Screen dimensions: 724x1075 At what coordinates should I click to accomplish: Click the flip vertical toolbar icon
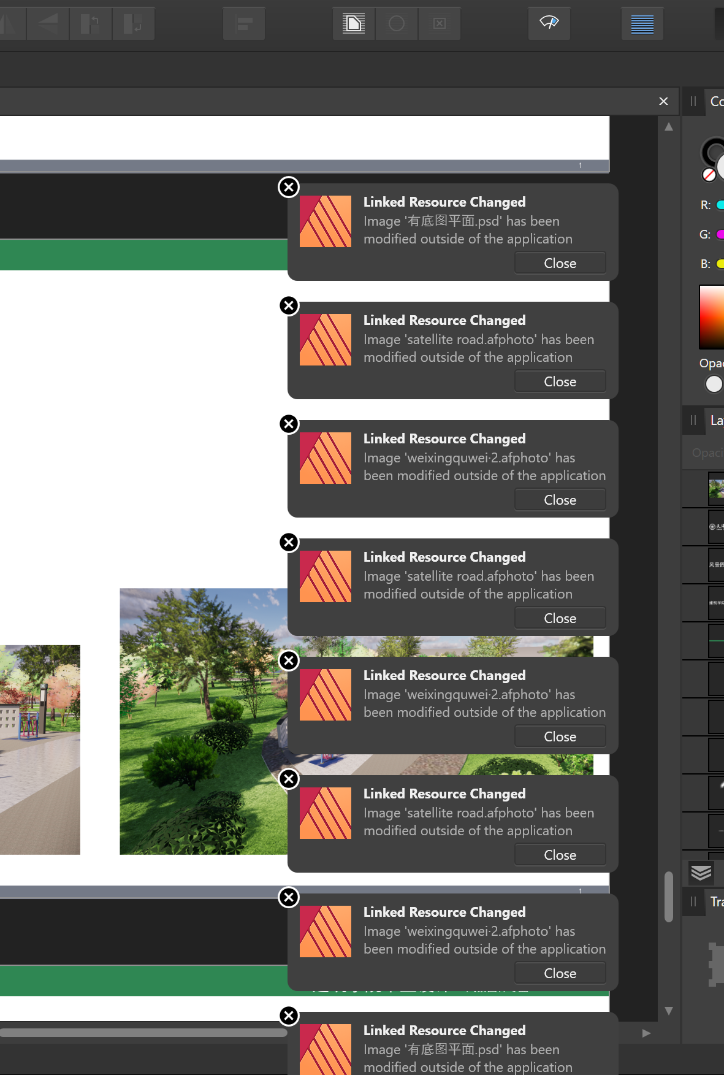47,24
